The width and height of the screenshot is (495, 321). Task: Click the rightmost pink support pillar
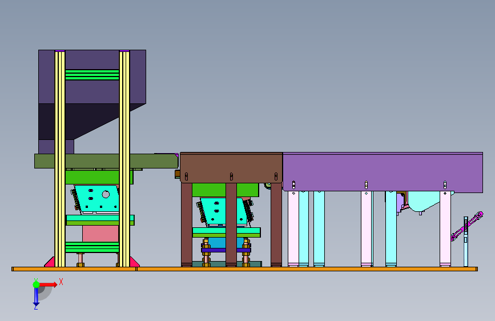coord(445,228)
